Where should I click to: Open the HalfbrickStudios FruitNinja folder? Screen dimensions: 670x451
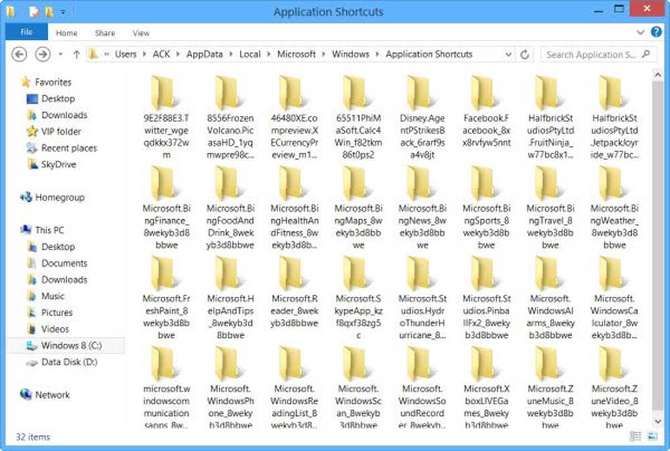tap(550, 117)
